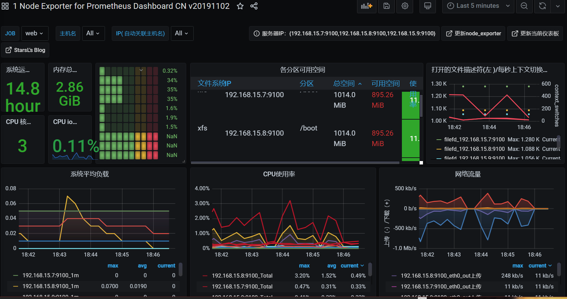Image resolution: width=567 pixels, height=299 pixels.
Task: Click the xfs filesystem cell
Action: [202, 128]
